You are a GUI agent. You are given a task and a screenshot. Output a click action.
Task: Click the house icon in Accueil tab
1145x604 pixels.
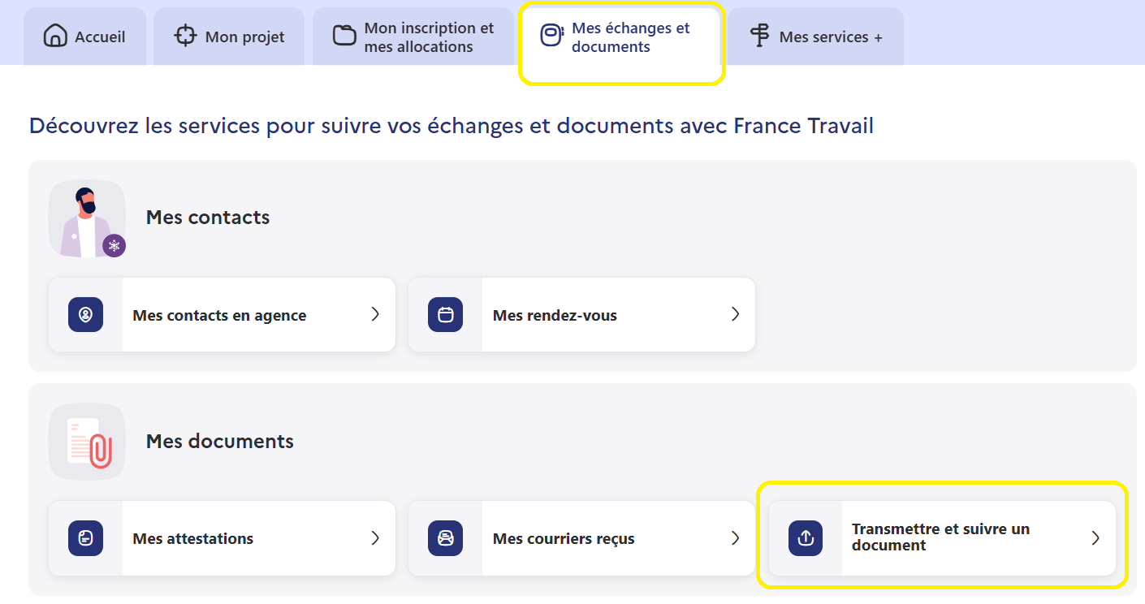pyautogui.click(x=55, y=37)
